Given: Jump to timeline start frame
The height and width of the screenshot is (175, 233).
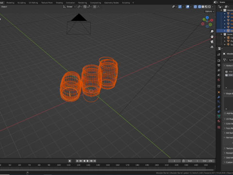Looking at the screenshot, I should pos(77,161).
